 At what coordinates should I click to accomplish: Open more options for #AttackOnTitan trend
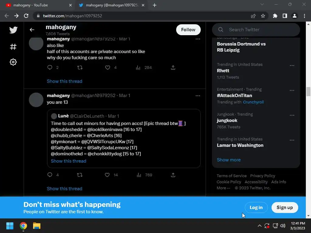click(x=292, y=90)
